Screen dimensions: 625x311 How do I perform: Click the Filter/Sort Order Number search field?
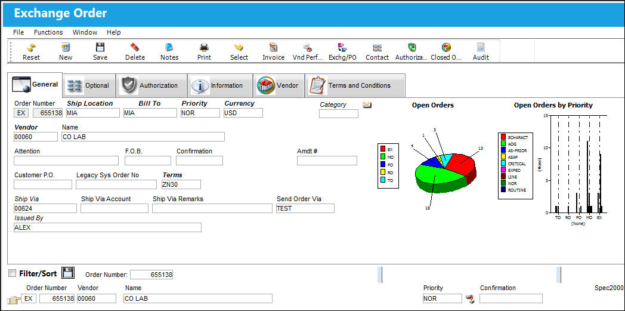click(151, 275)
